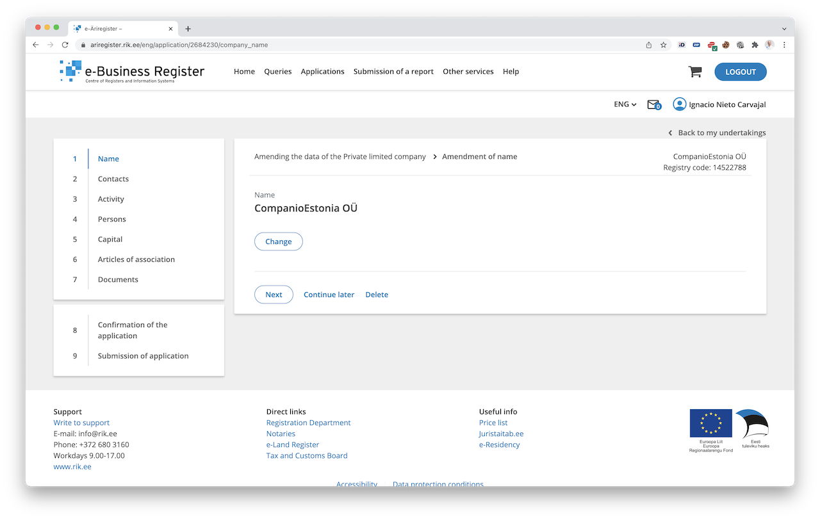
Task: Bookmark page with the star icon
Action: (x=664, y=45)
